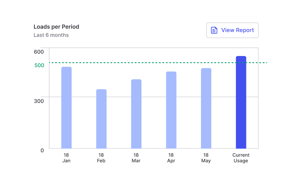Click the green 500 threshold label
This screenshot has height=186, width=292.
click(39, 65)
